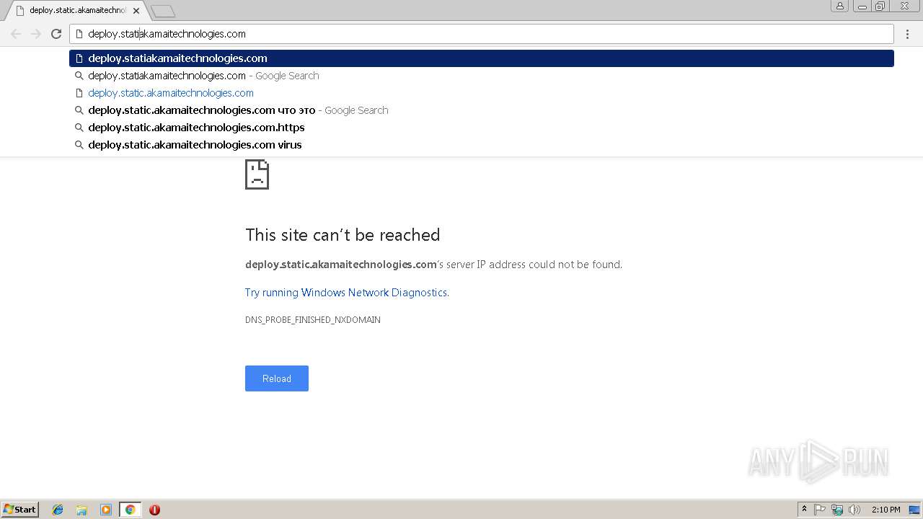Image resolution: width=923 pixels, height=519 pixels.
Task: Pick blue deploy.static.akamaitechnologies.com URL suggestion
Action: coord(482,93)
